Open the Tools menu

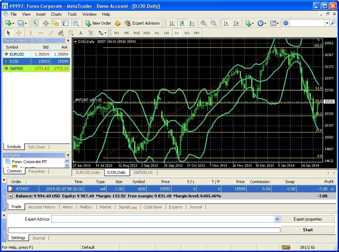72,14
